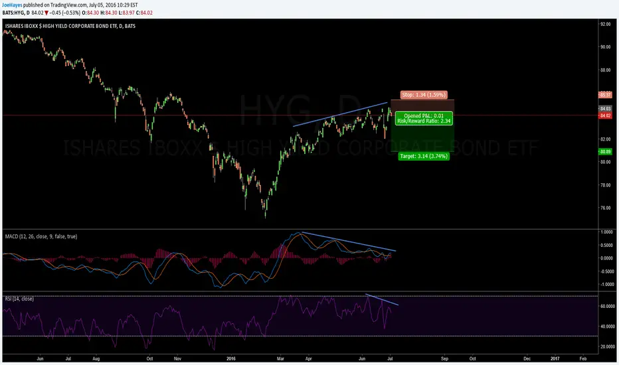Image resolution: width=619 pixels, height=365 pixels.
Task: Click the grey 84.03 price tag
Action: 605,109
